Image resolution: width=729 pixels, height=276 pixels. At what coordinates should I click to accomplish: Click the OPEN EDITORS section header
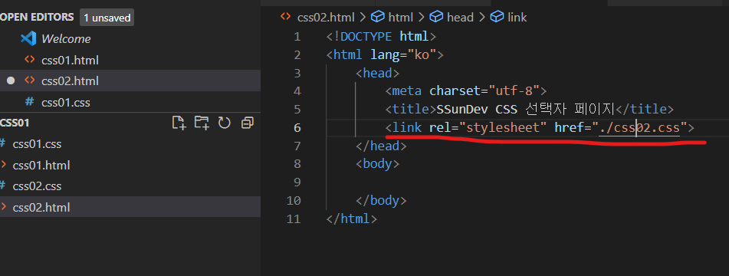point(37,17)
